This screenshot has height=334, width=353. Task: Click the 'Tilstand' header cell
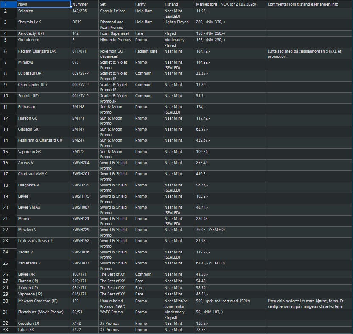[179, 4]
